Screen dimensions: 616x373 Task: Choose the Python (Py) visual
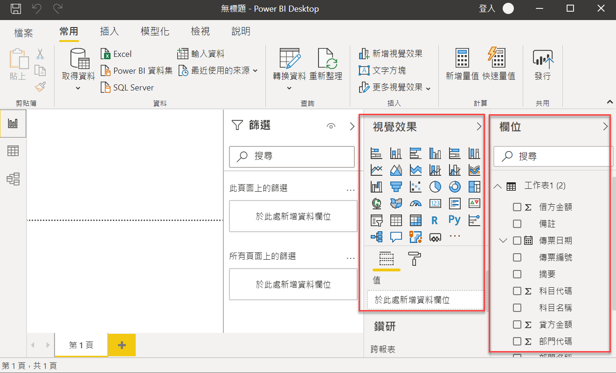coord(455,220)
